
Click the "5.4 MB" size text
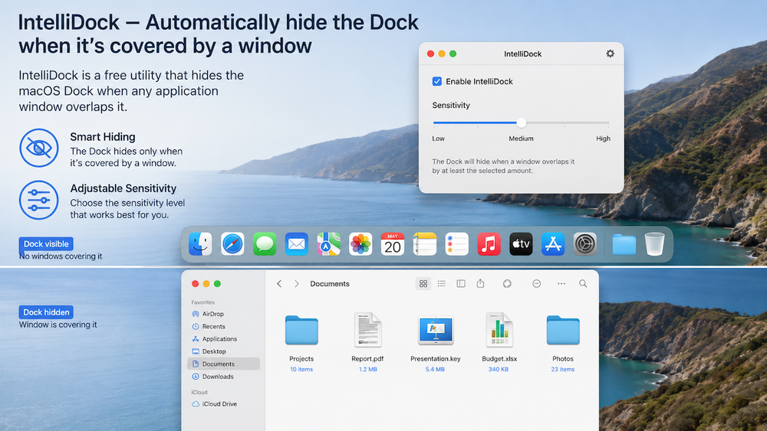435,370
